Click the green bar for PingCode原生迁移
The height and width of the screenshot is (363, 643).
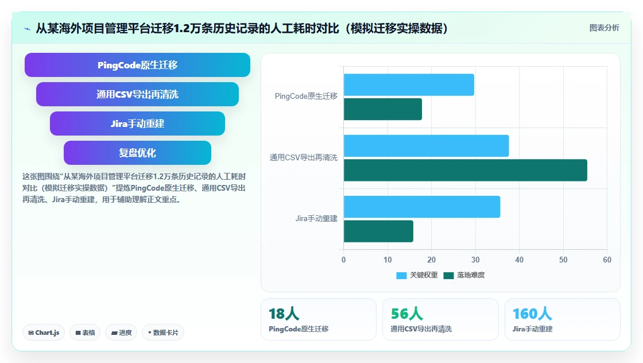click(x=382, y=109)
